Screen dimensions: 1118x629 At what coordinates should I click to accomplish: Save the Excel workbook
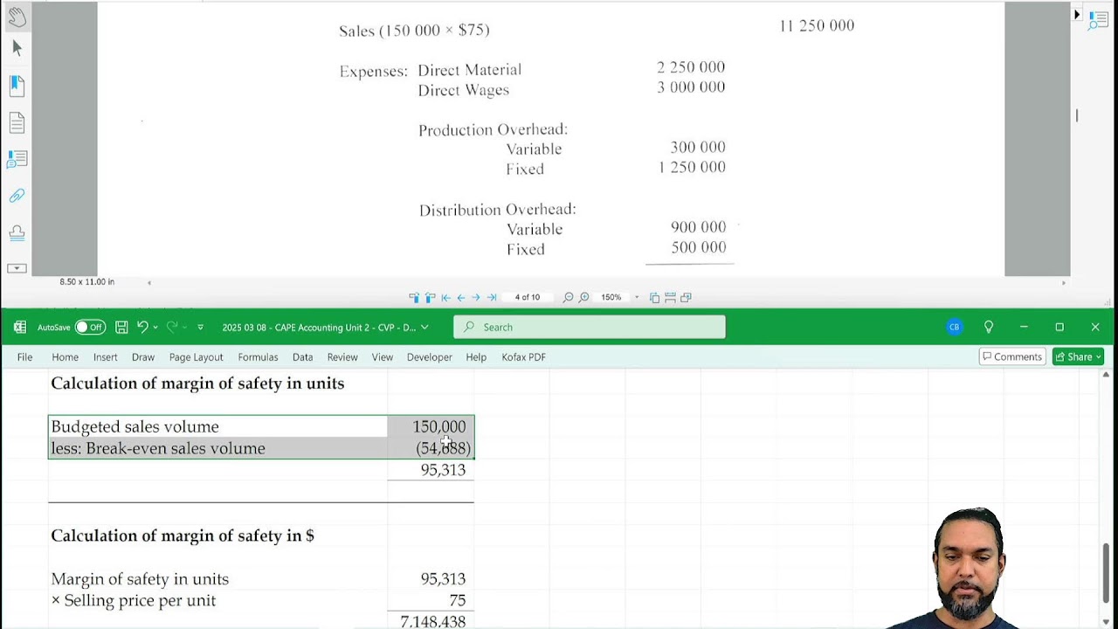tap(121, 328)
